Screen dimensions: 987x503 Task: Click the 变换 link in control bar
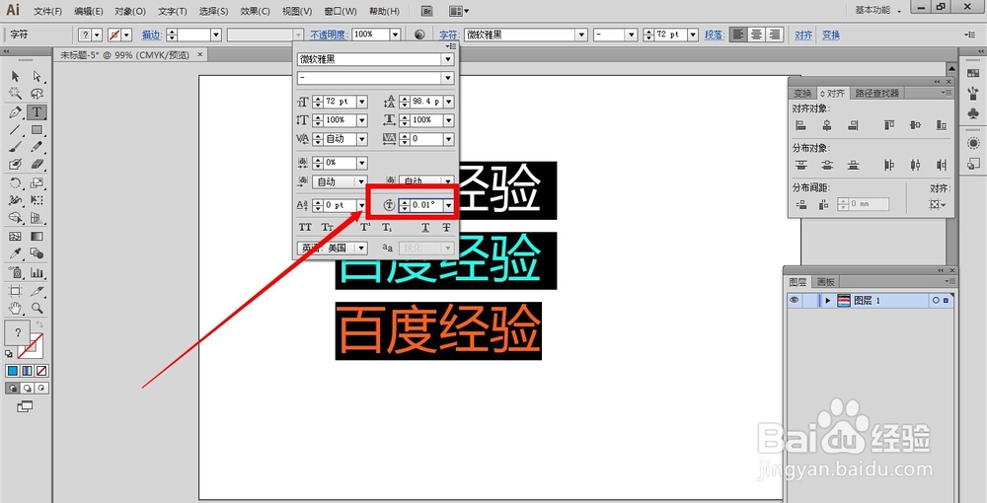(831, 35)
